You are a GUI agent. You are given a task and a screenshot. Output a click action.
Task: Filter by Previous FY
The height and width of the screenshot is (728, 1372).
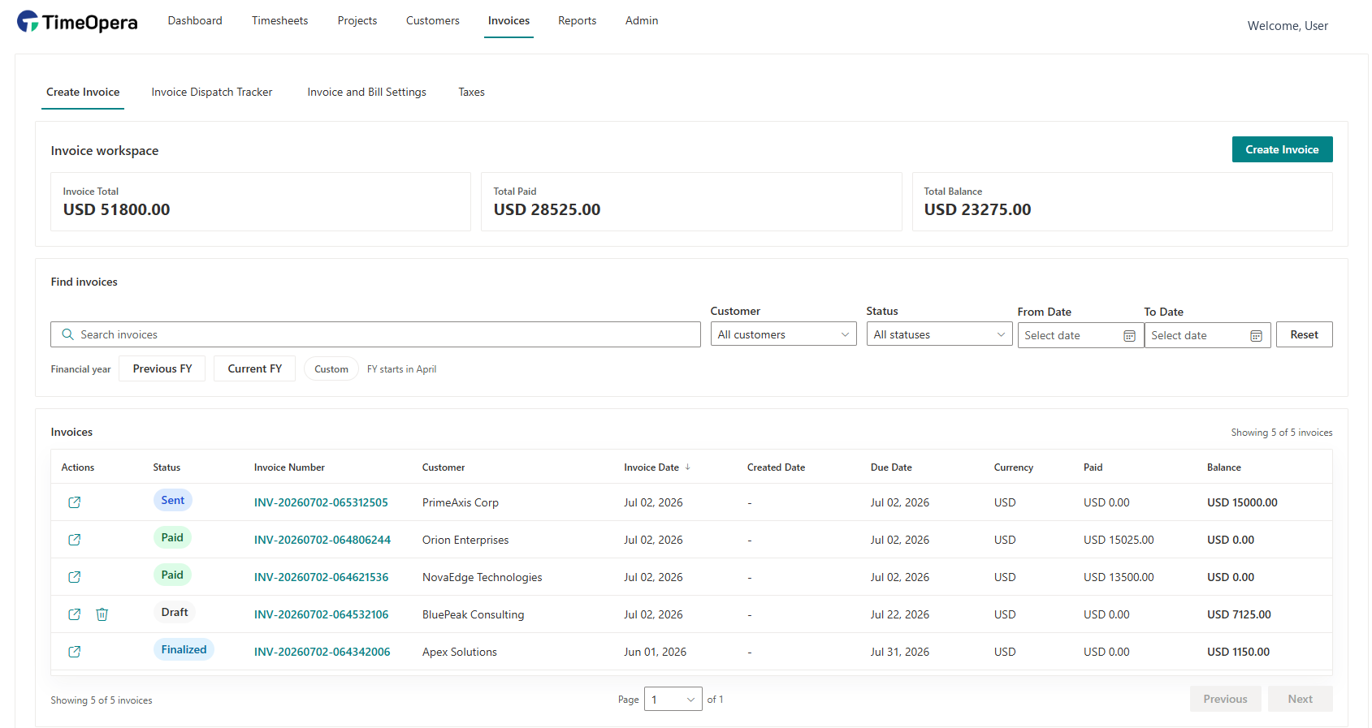(x=162, y=368)
